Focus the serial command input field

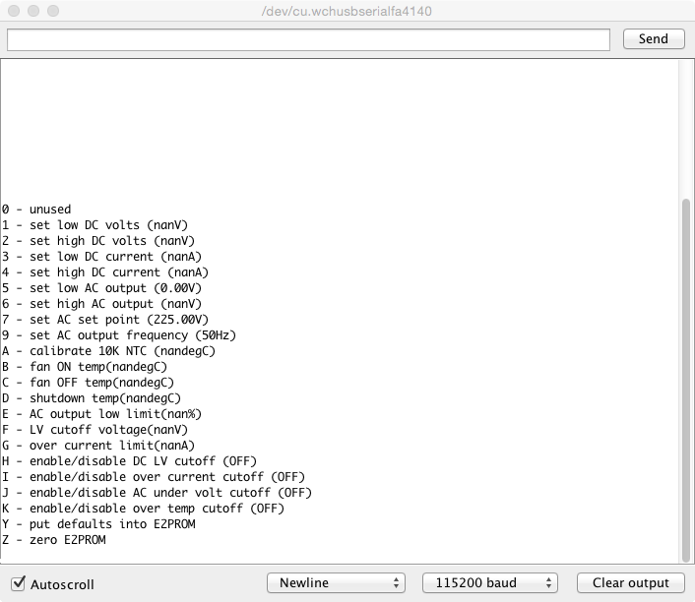pos(308,39)
